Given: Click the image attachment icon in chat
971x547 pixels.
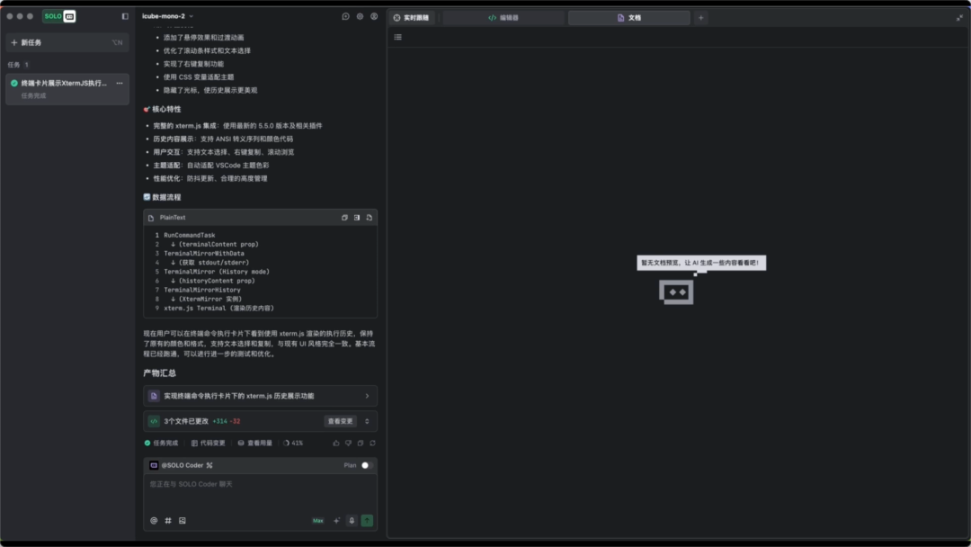Looking at the screenshot, I should pos(183,520).
